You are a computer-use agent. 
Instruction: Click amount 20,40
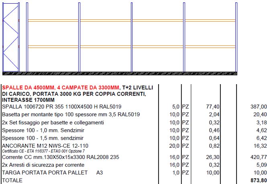coord(260,114)
